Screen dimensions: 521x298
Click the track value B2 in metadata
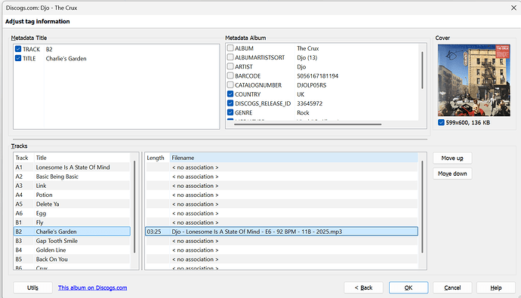tap(49, 49)
